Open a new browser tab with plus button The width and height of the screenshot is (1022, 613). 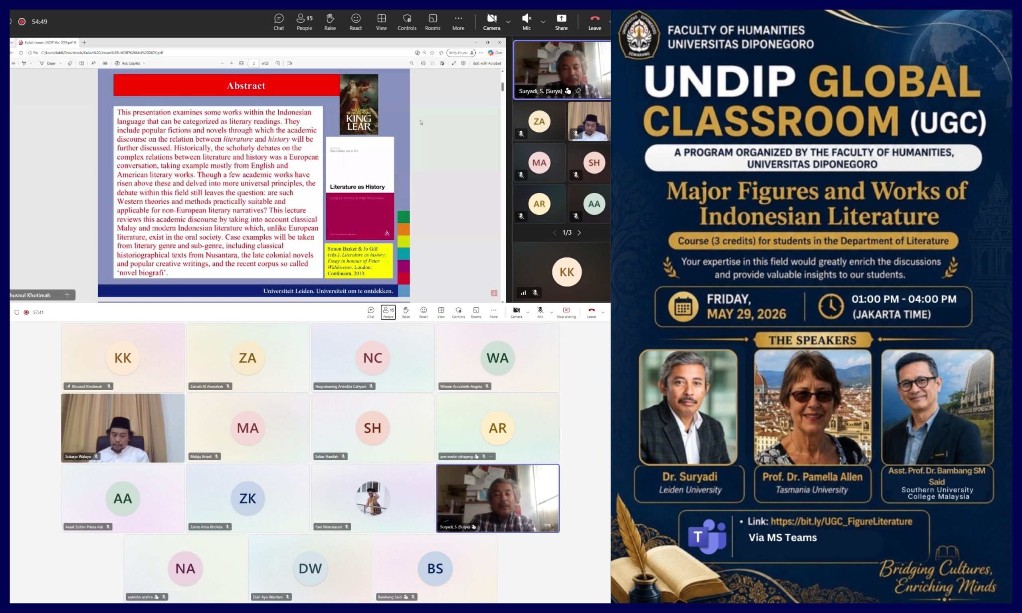coord(84,43)
